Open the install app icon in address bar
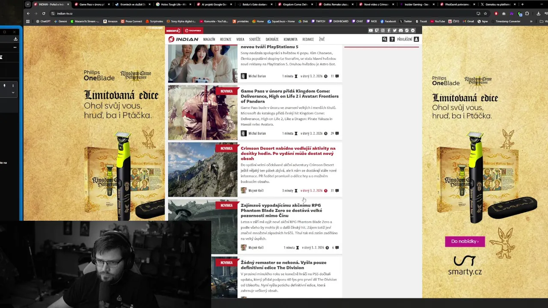This screenshot has width=548, height=308. tap(478, 13)
